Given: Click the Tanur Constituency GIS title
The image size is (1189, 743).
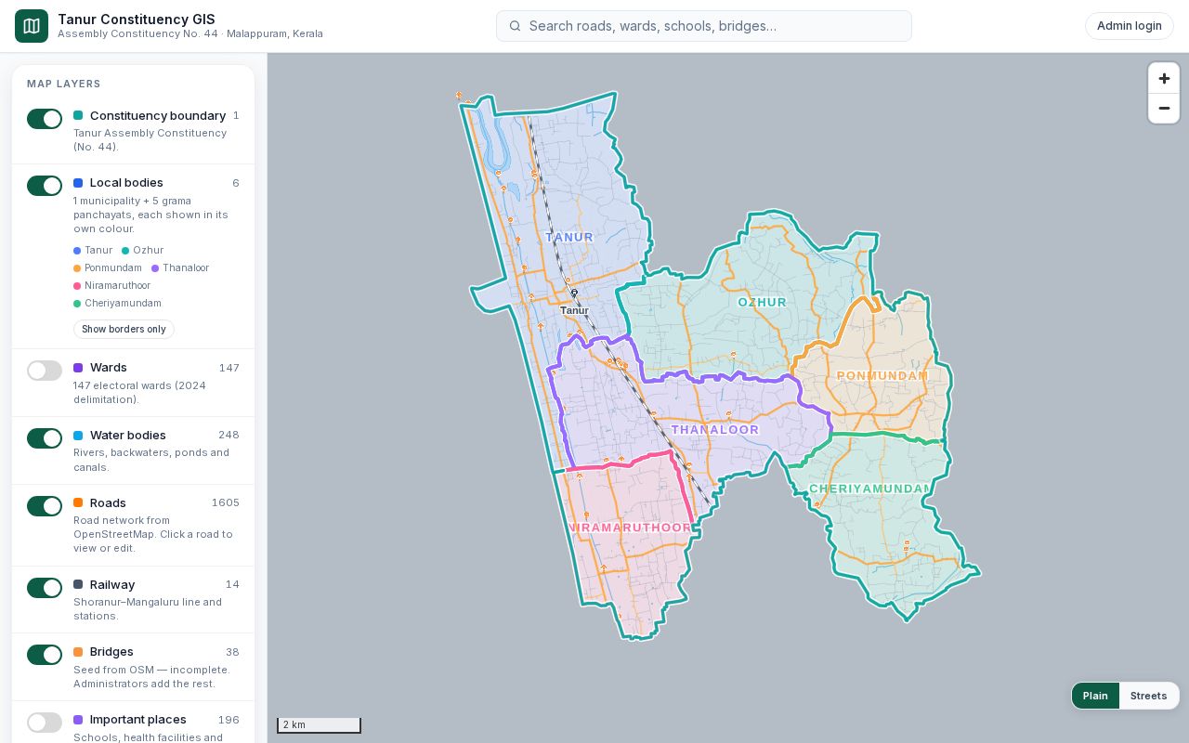Looking at the screenshot, I should (137, 20).
